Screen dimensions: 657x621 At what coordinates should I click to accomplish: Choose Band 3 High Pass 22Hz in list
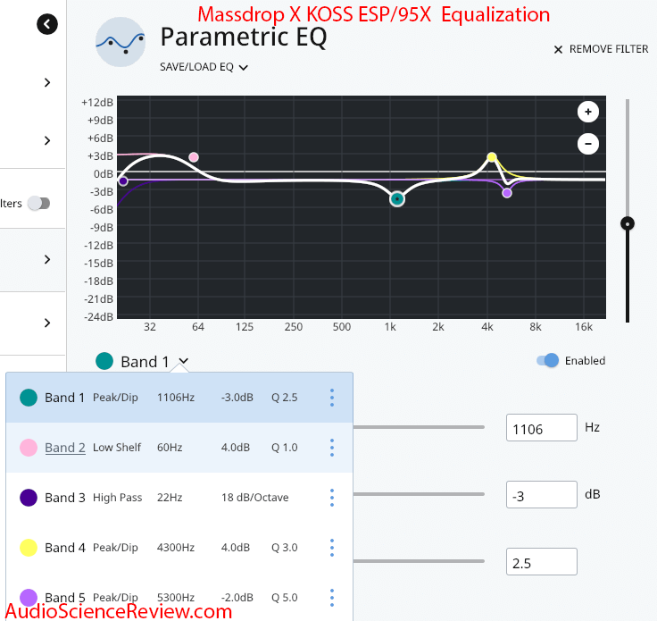click(x=179, y=498)
